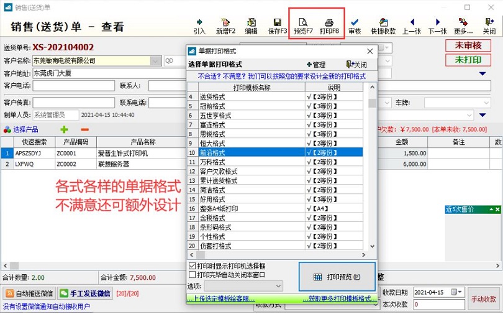Check 打印完毕自动关闭本窗口 option
The image size is (503, 314).
(x=192, y=274)
